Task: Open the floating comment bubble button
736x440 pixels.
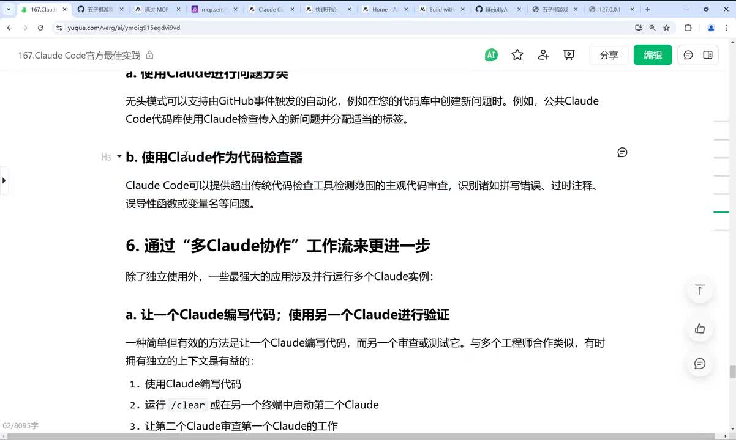Action: tap(700, 364)
